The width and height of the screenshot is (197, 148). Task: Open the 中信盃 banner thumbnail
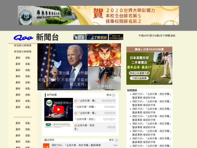point(80,37)
